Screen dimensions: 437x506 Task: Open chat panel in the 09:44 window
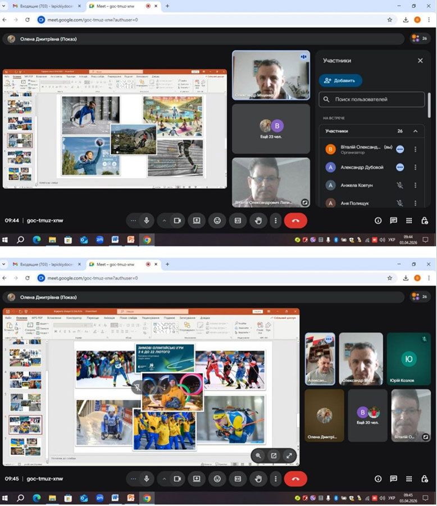point(393,220)
